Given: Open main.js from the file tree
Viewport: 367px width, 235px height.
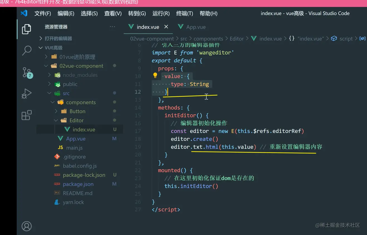Looking at the screenshot, I should tap(74, 148).
